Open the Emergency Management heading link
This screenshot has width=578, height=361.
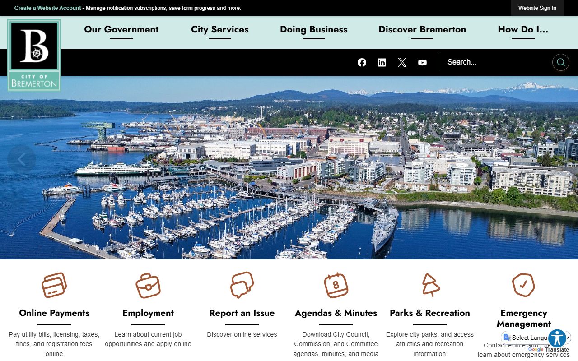coord(524,318)
